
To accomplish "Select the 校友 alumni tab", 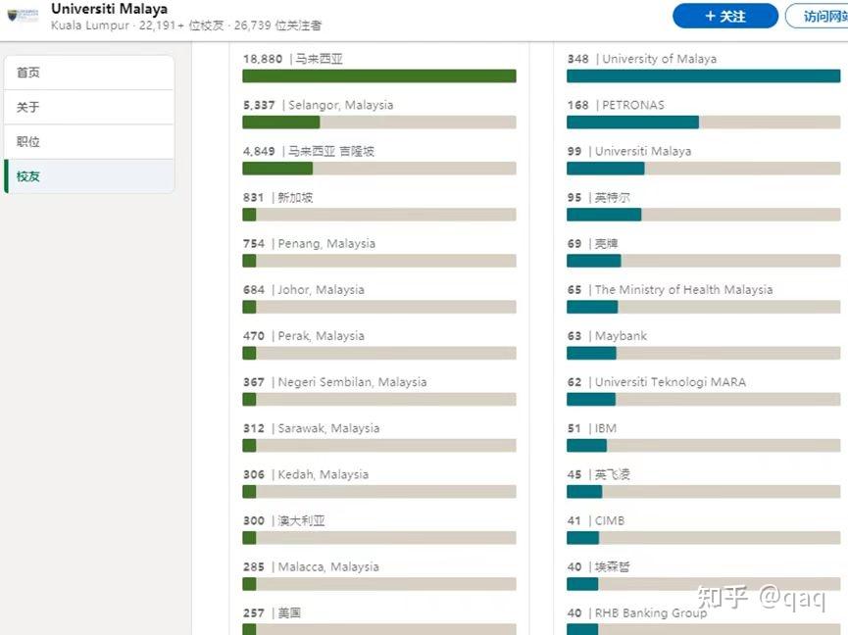I will (x=89, y=176).
